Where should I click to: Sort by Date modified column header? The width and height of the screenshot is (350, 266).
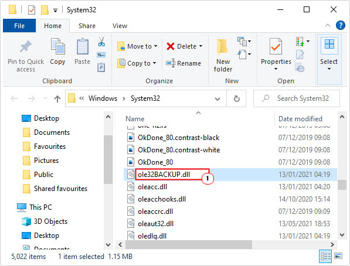click(x=300, y=119)
